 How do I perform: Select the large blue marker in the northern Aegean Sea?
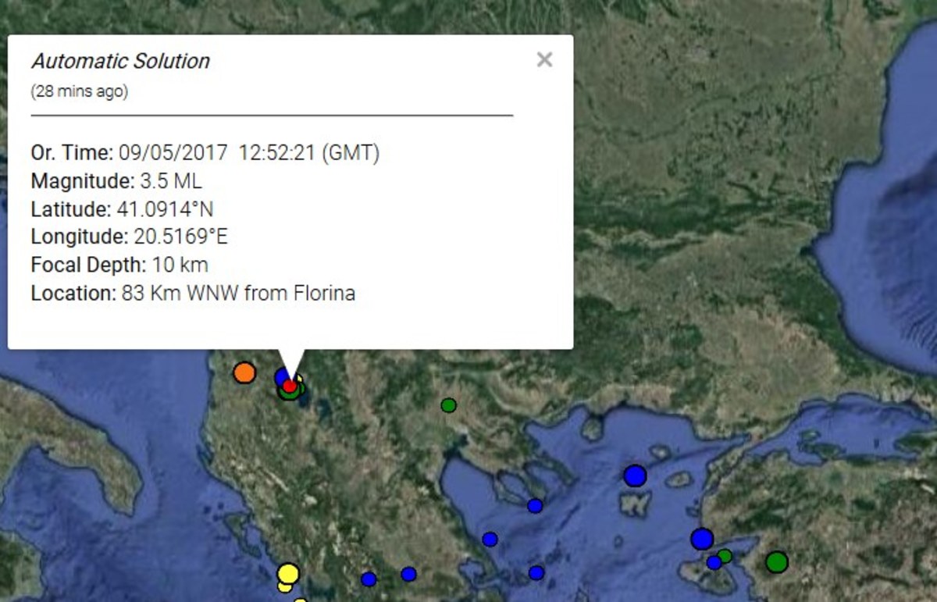[636, 476]
